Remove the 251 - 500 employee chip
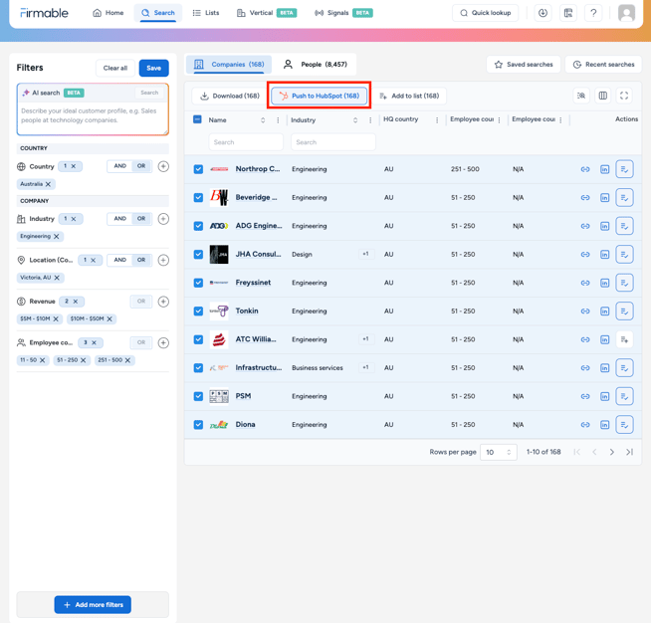The width and height of the screenshot is (651, 623). (127, 360)
